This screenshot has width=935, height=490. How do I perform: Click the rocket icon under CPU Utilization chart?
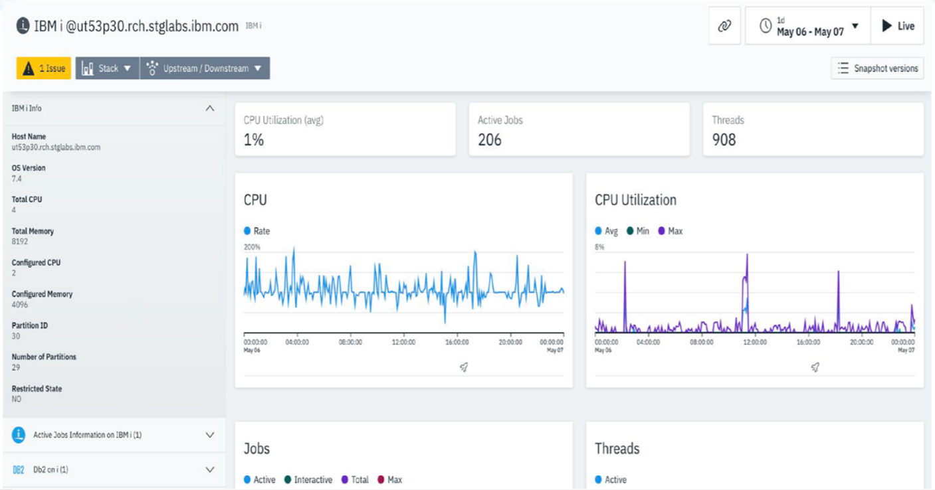815,367
